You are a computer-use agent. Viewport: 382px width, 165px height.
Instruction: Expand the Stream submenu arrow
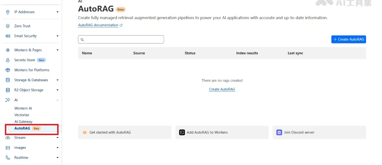click(x=58, y=138)
